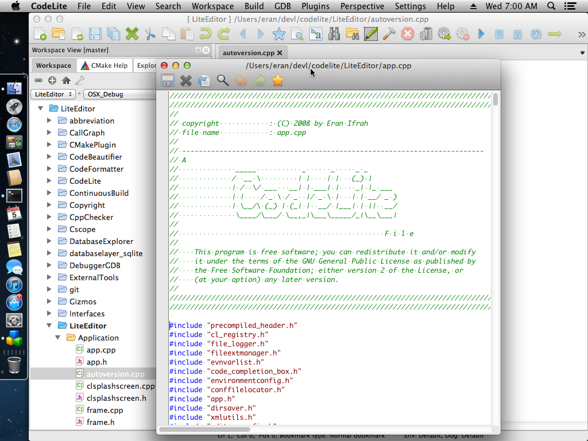Viewport: 588px width, 441px height.
Task: Click the Navigate Backward arrow icon
Action: point(243,34)
